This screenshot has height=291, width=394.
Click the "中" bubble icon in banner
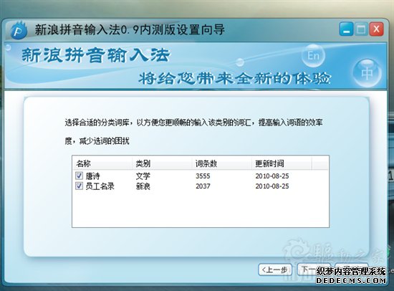367,74
